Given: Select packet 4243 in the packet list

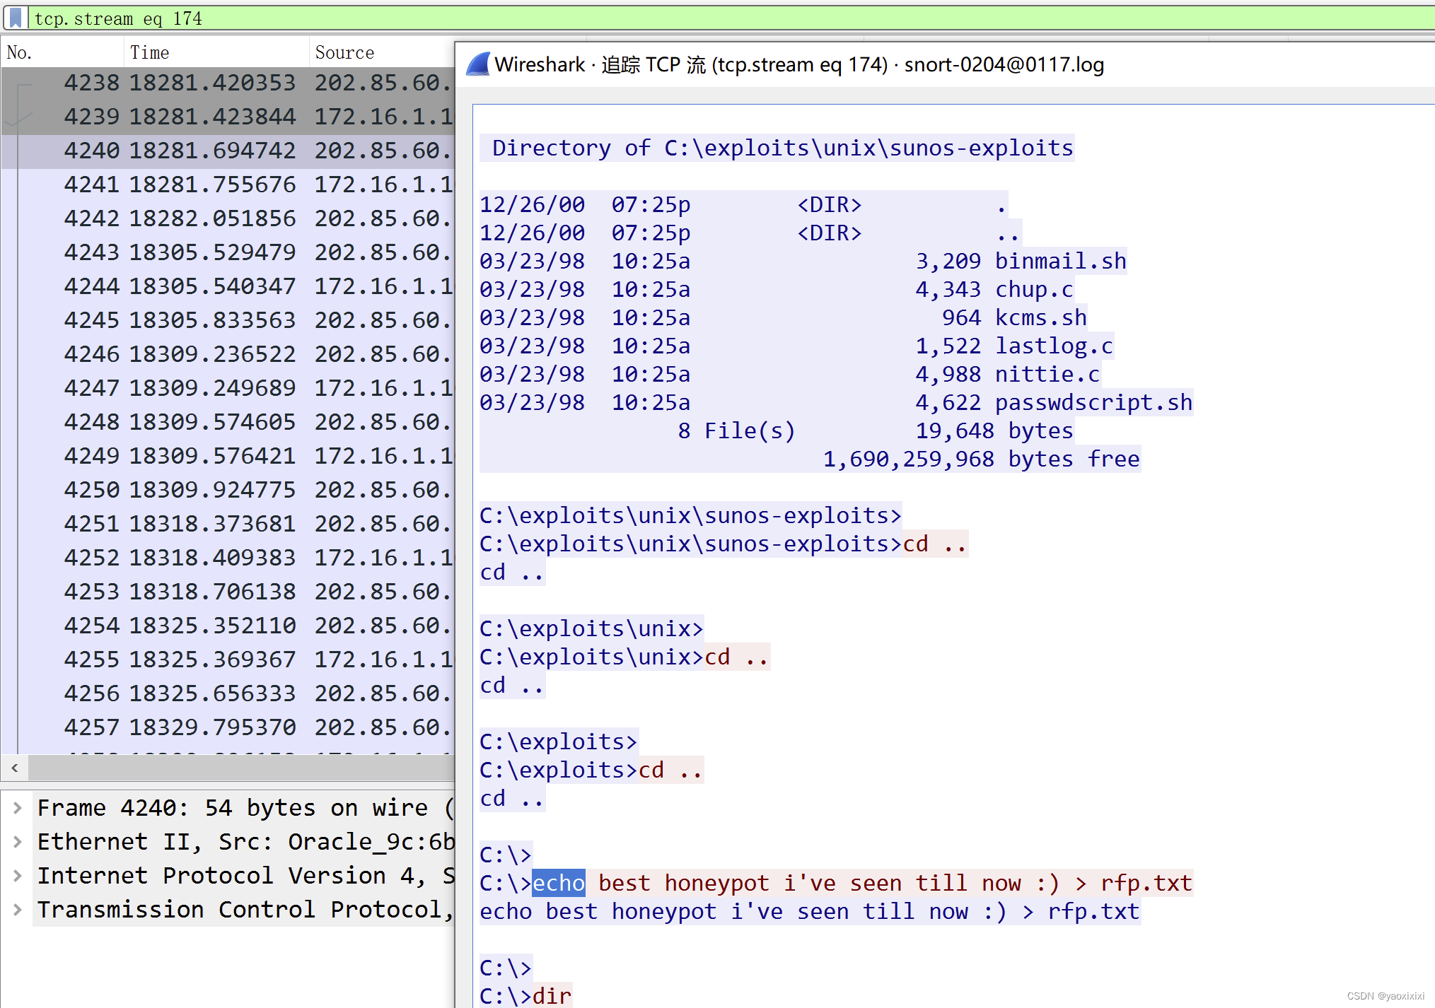Looking at the screenshot, I should pyautogui.click(x=228, y=252).
